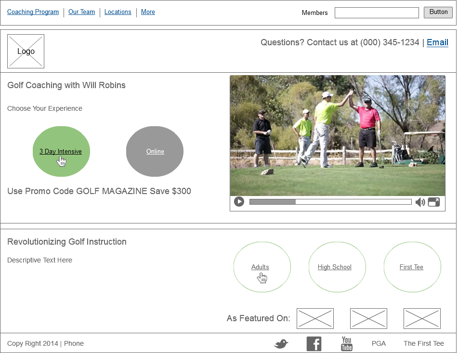458x353 pixels.
Task: Click the Email contact link
Action: click(x=437, y=43)
